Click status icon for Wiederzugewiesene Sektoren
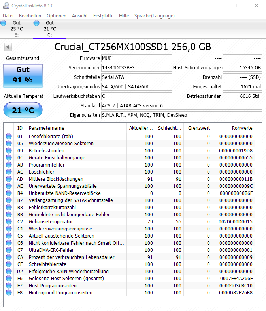 (x=9, y=143)
